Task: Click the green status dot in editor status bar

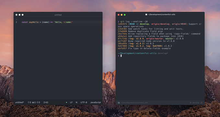Action: pos(66,102)
